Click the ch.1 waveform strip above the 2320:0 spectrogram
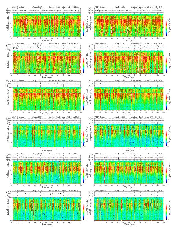 tap(46, 194)
